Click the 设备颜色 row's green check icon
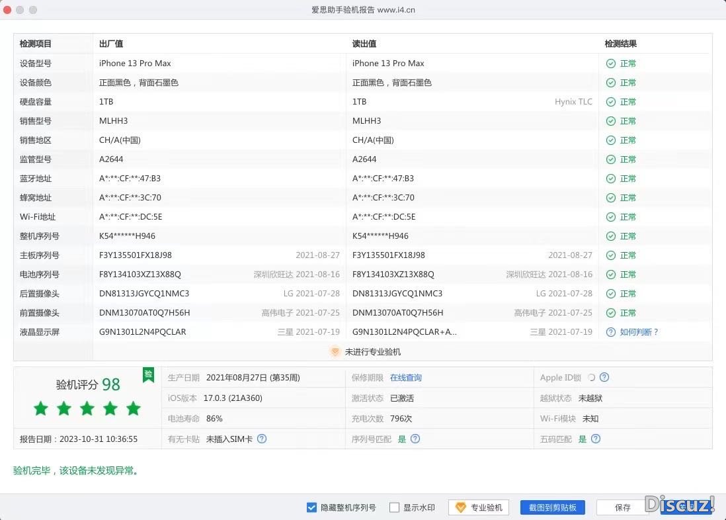 pyautogui.click(x=611, y=83)
